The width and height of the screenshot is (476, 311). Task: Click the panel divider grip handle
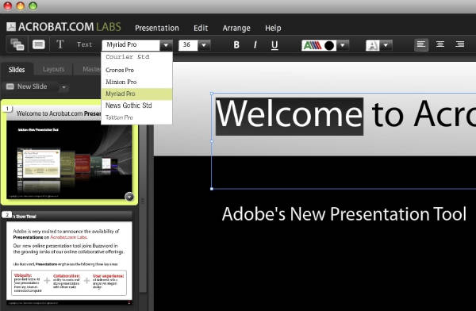(x=143, y=201)
